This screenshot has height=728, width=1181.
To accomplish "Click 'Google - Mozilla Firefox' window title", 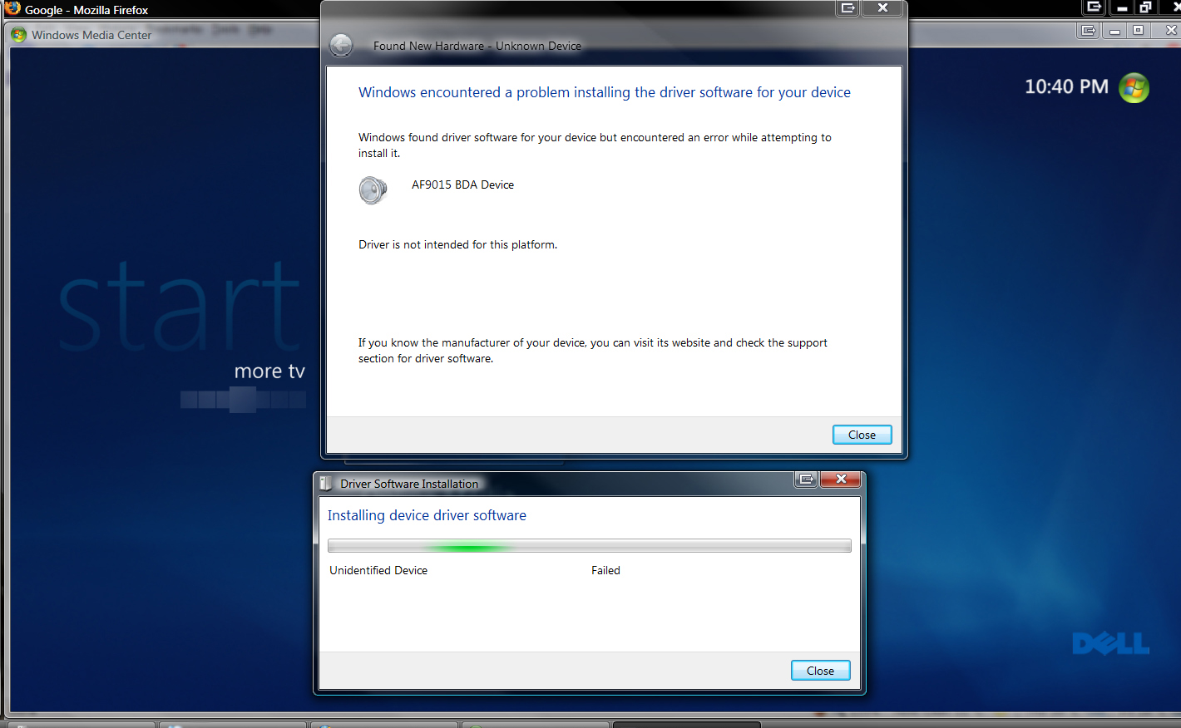I will click(x=86, y=10).
